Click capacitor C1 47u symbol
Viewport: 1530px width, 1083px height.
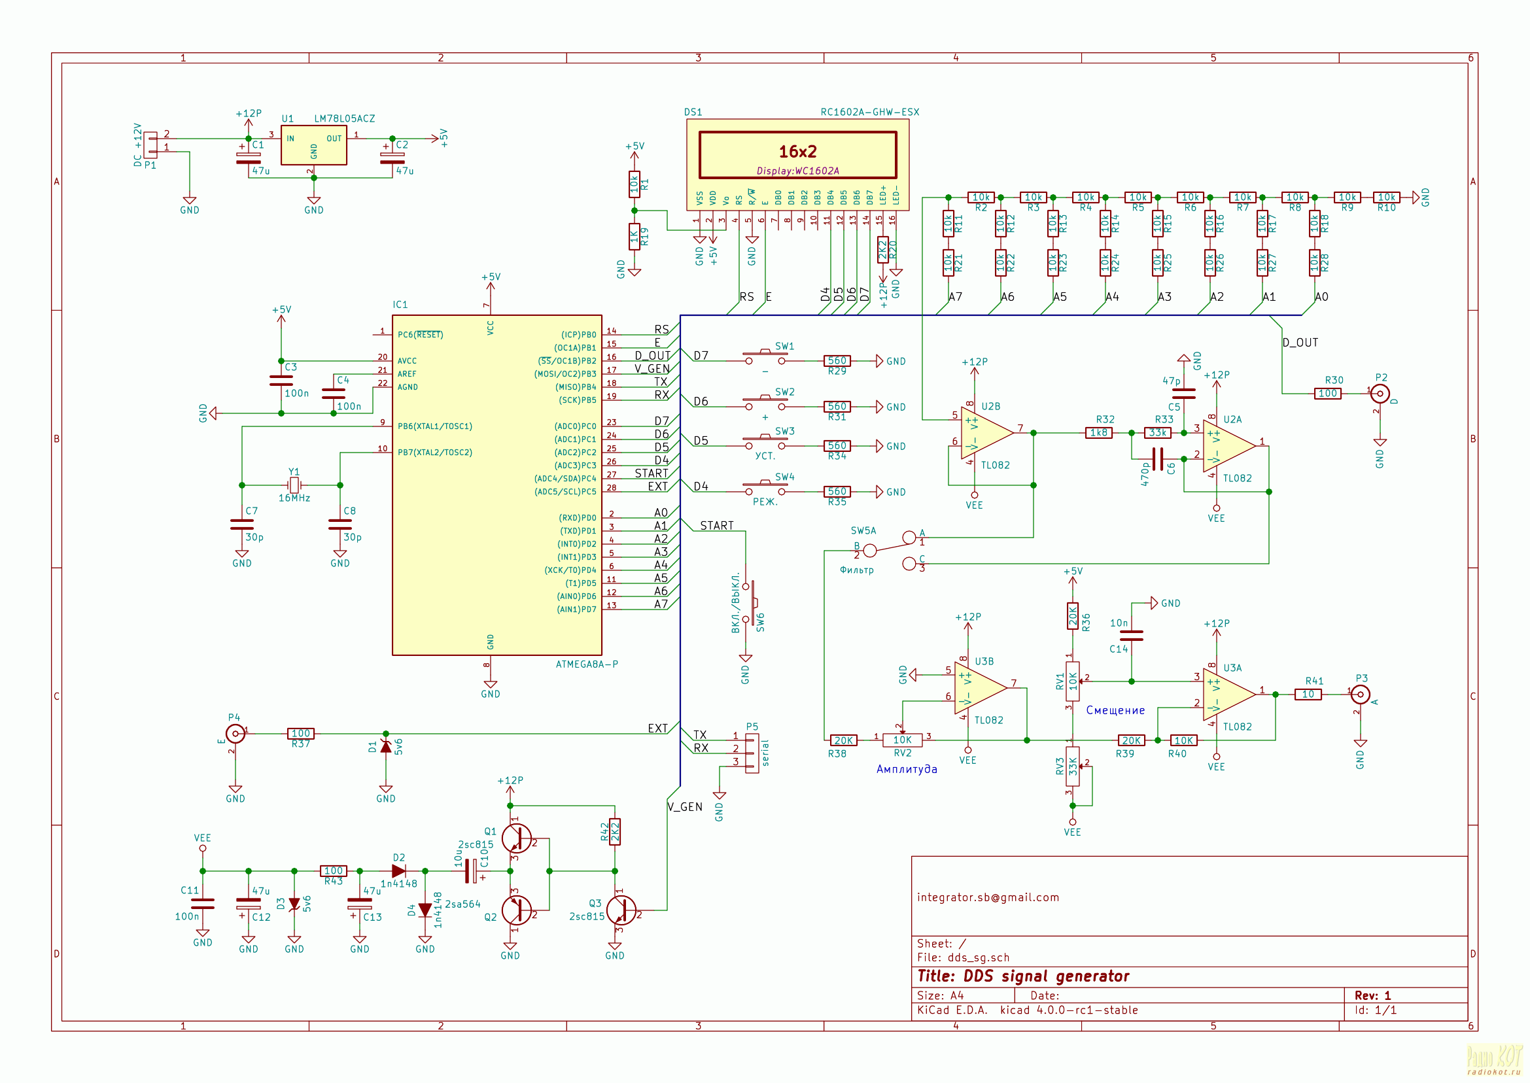(x=248, y=158)
